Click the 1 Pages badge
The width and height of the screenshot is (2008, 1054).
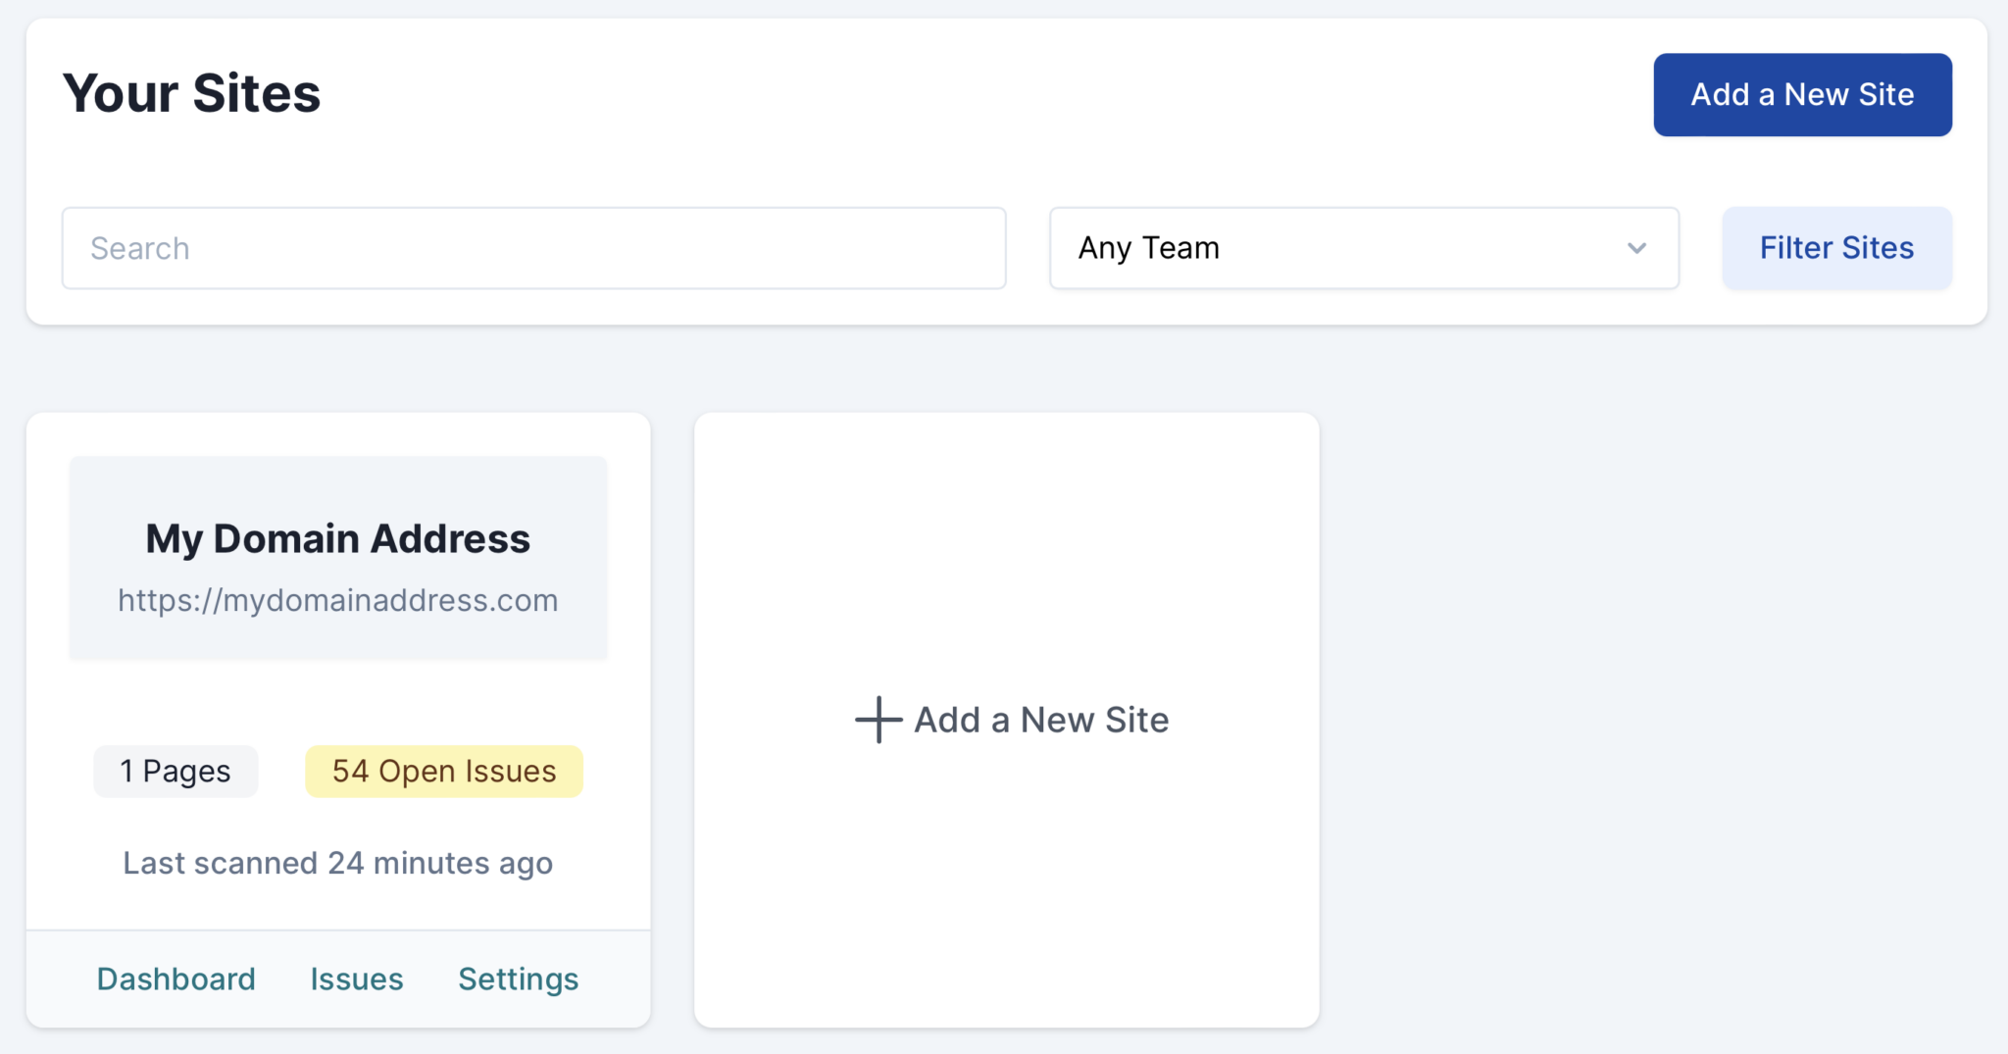click(175, 771)
